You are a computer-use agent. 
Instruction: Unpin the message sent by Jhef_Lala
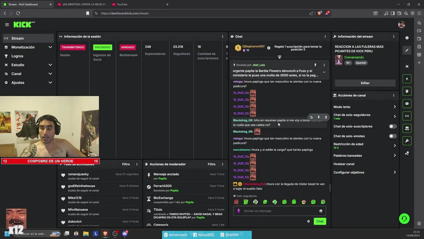315,65
